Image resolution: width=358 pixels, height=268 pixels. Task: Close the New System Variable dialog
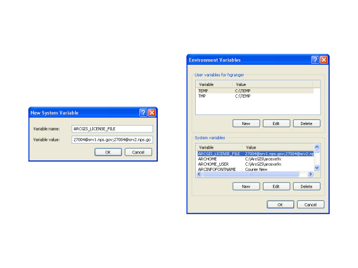(152, 112)
